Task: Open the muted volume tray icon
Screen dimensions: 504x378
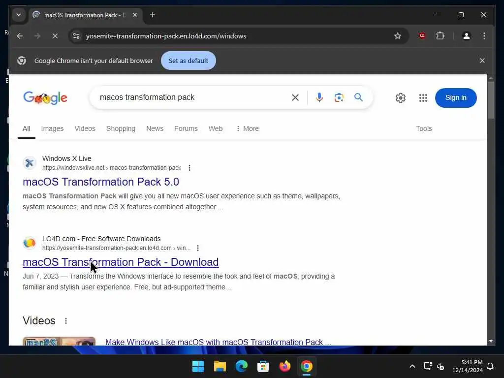Action: [x=441, y=366]
